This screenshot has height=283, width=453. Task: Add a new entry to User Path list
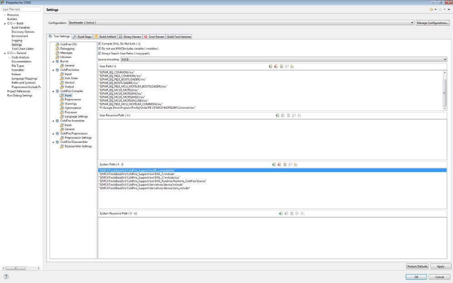[270, 66]
